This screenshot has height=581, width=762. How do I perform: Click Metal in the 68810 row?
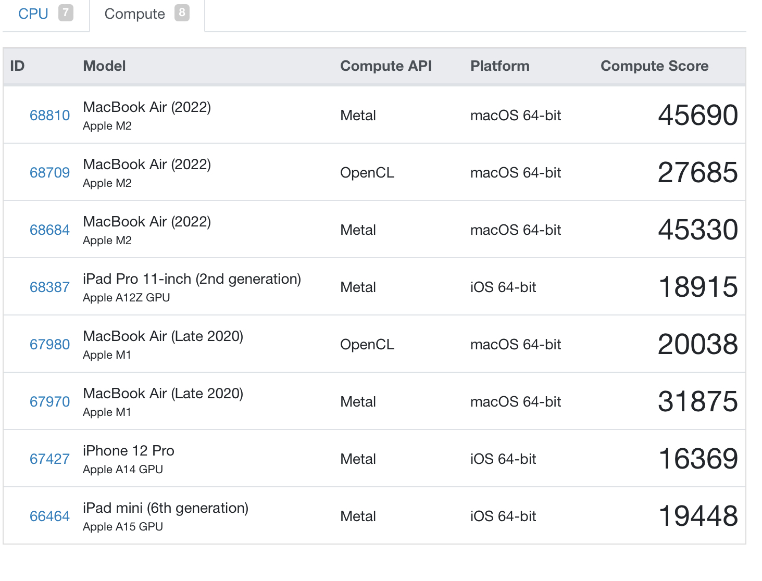(x=358, y=116)
